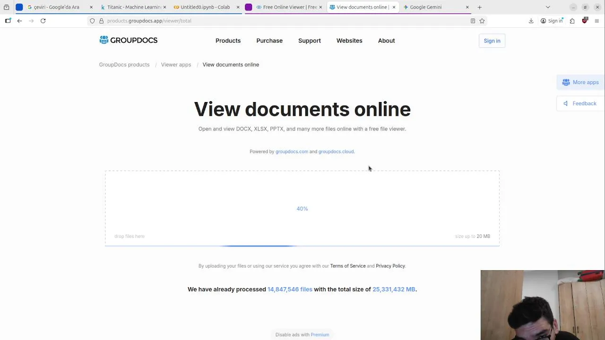The height and width of the screenshot is (340, 605).
Task: Click the 25,331,432 MB size value
Action: point(394,289)
